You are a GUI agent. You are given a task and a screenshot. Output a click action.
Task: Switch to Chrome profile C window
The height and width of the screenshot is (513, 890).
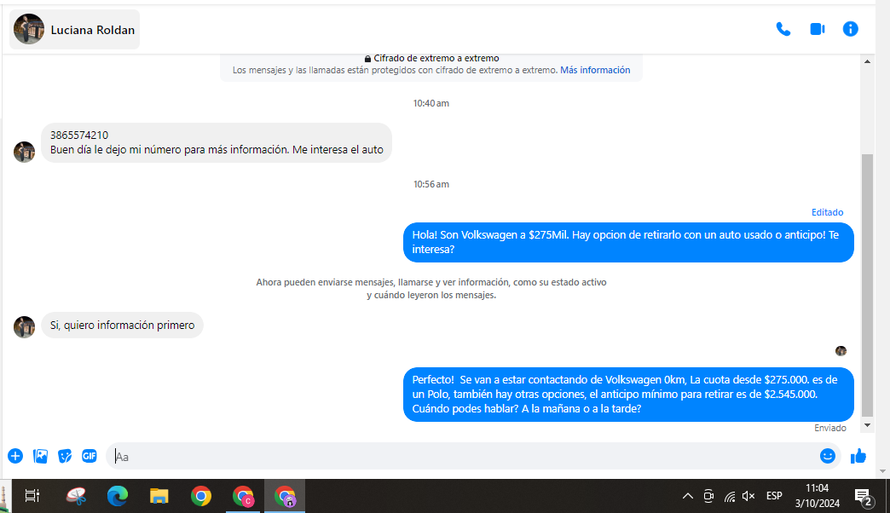tap(243, 496)
